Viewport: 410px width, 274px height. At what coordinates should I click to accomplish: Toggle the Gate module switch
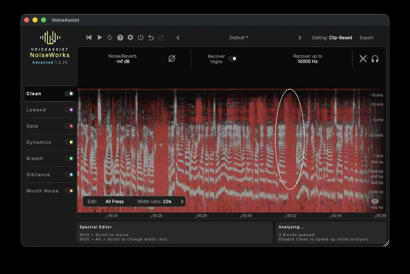69,126
